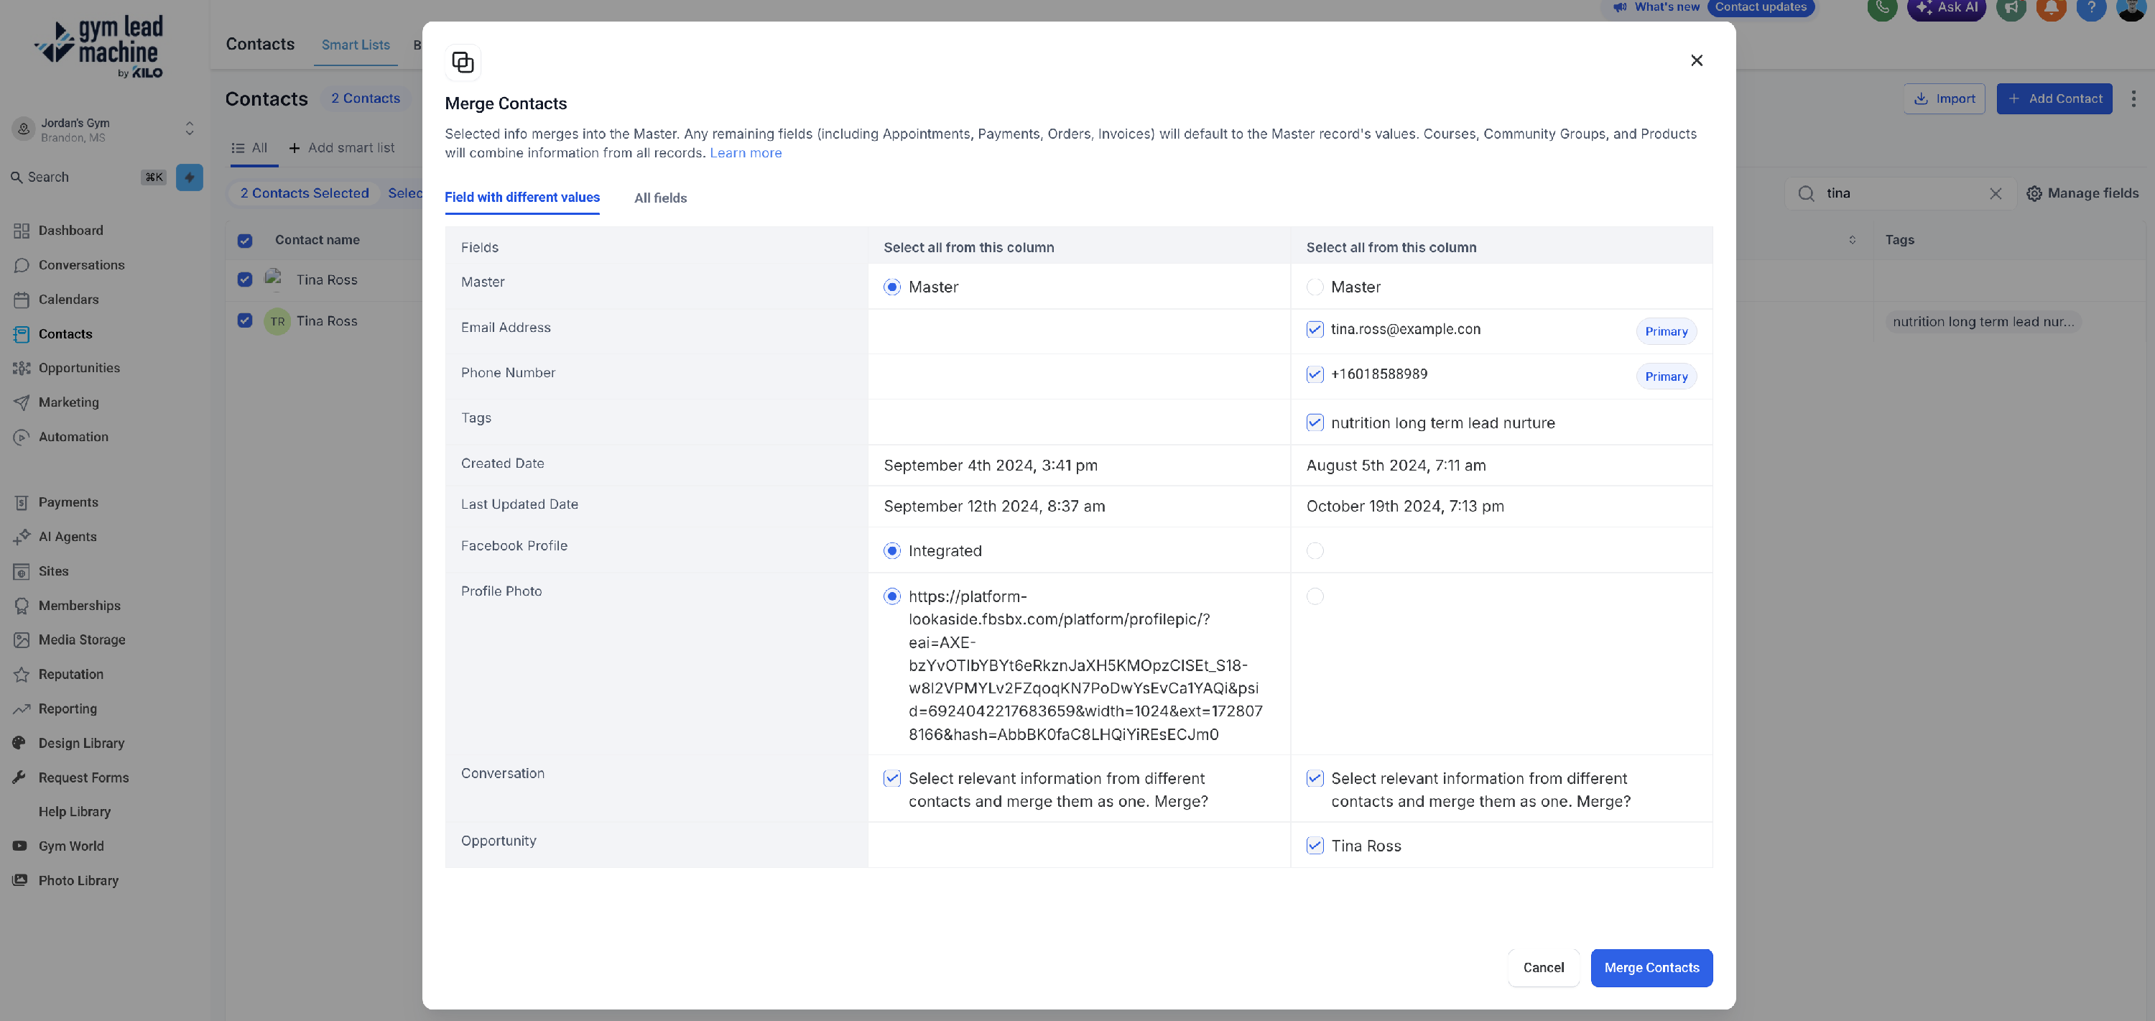Click the blue Merge Contacts button
This screenshot has width=2155, height=1021.
click(x=1651, y=967)
